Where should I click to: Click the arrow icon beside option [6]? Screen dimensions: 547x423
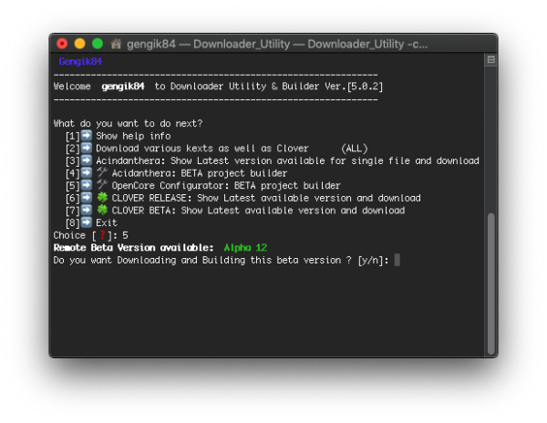pos(87,198)
